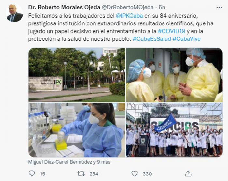
Task: Click the 254 retweet count
Action: [x=94, y=174]
